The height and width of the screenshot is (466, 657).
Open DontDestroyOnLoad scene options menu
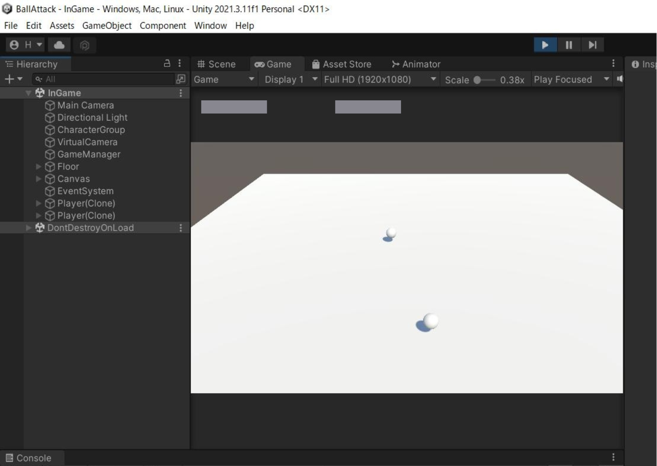(x=181, y=228)
